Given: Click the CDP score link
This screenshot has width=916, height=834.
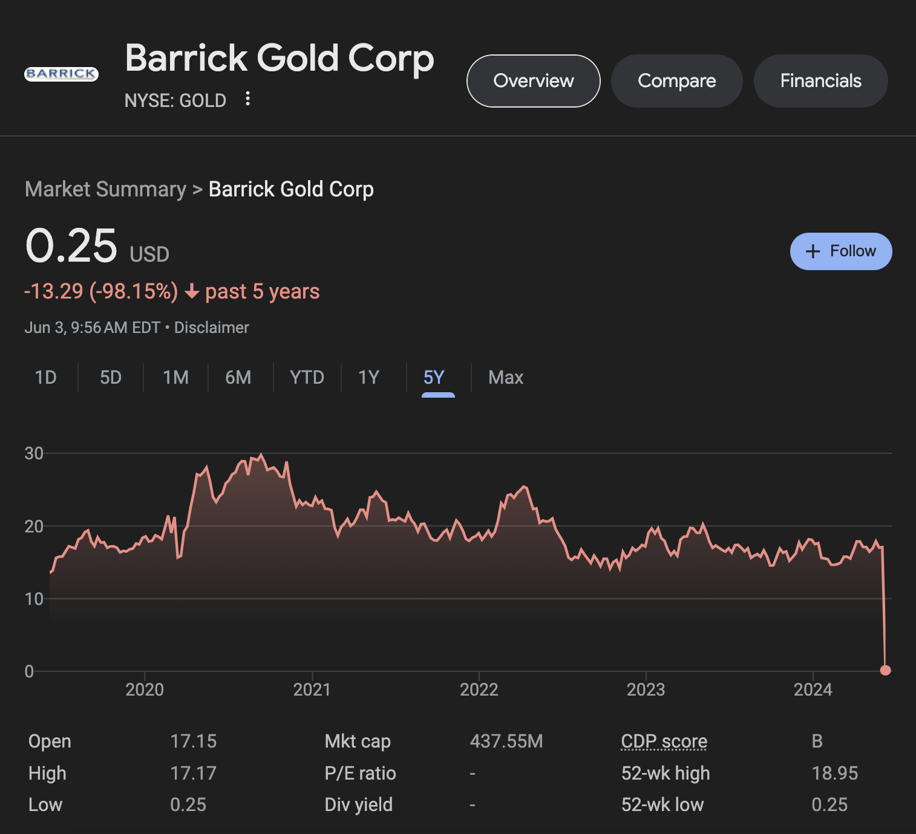Looking at the screenshot, I should point(664,742).
